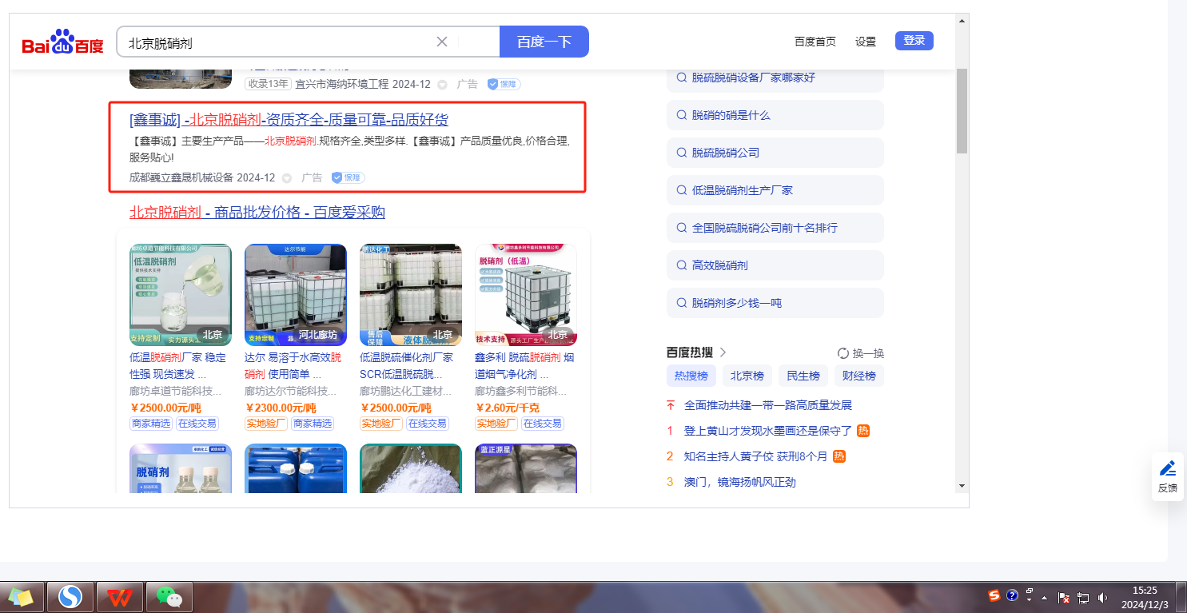This screenshot has width=1187, height=613.
Task: Click the 成都巍立鑫晟机械设备 source name
Action: tap(181, 177)
